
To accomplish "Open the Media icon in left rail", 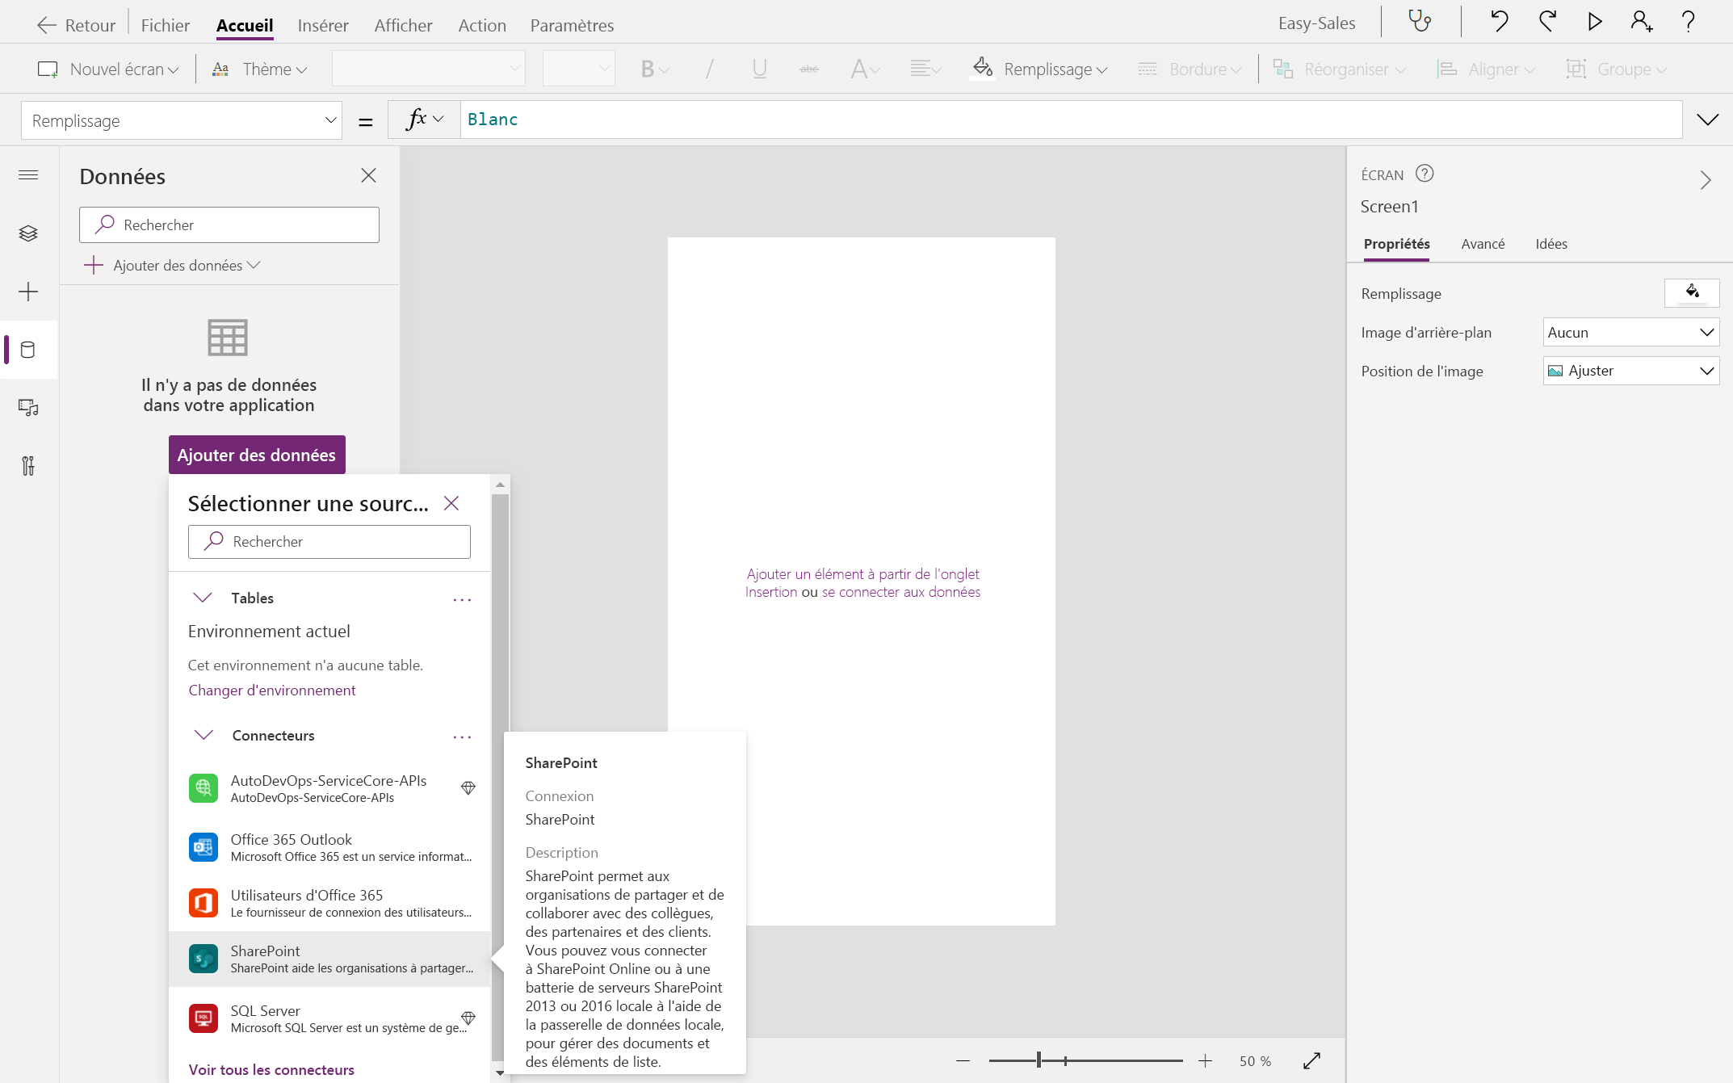I will [28, 408].
